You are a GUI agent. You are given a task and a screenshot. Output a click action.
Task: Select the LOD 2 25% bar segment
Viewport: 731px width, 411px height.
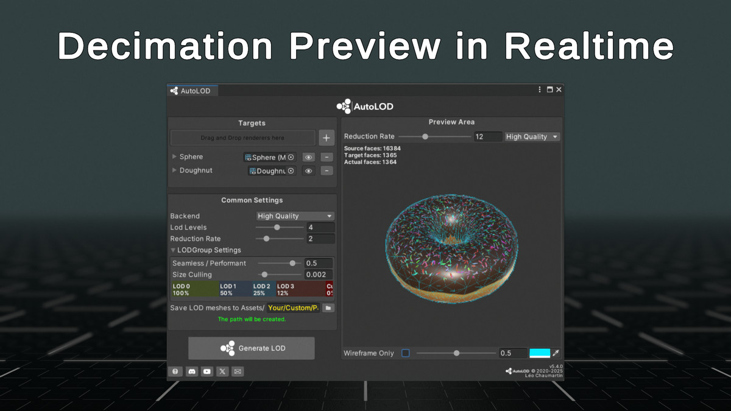tap(263, 289)
